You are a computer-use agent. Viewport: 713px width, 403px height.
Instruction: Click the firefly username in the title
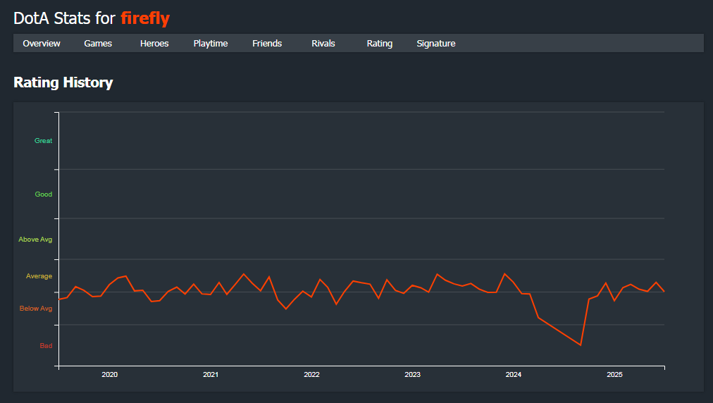tap(145, 18)
